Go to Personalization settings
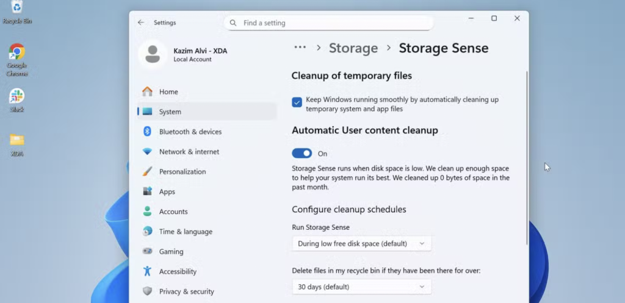Viewport: 625px width, 303px height. 182,172
